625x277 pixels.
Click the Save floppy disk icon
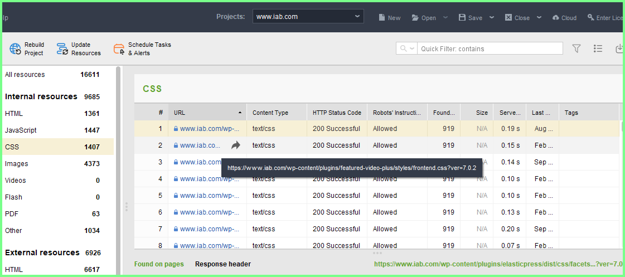462,17
